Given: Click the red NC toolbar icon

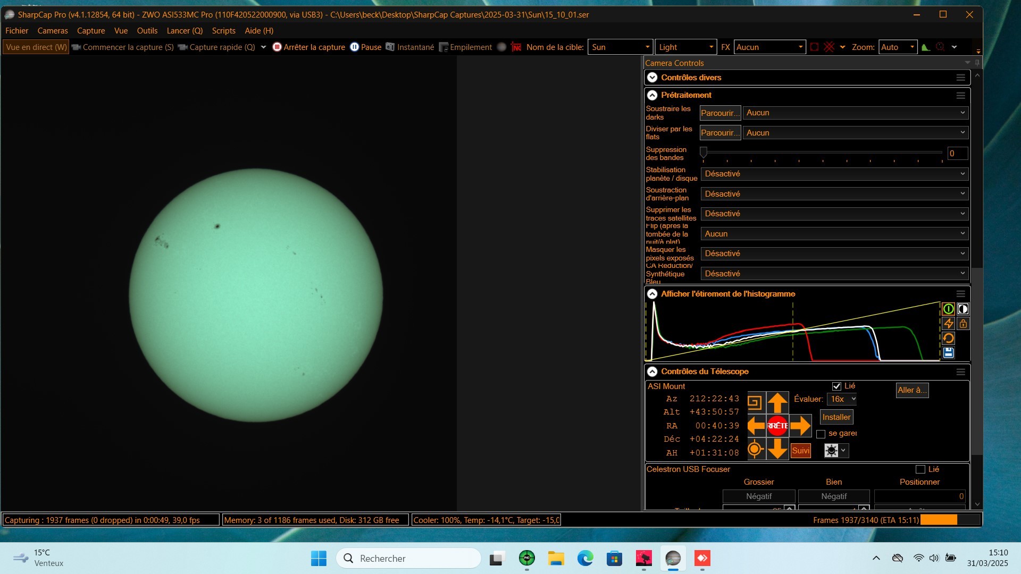Looking at the screenshot, I should [x=516, y=47].
